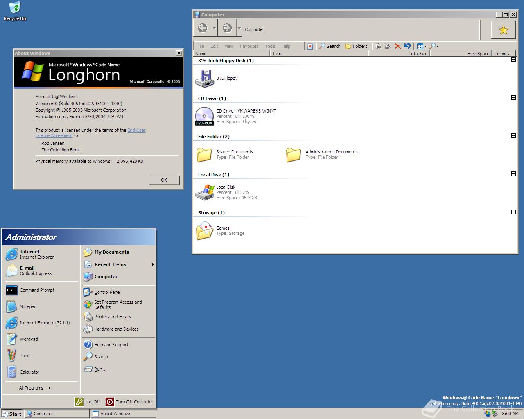Open the Help menu
This screenshot has width=524, height=419.
286,46
